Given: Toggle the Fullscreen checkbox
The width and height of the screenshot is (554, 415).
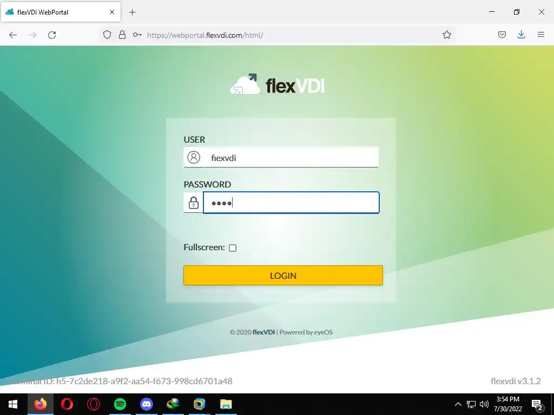Looking at the screenshot, I should click(233, 247).
